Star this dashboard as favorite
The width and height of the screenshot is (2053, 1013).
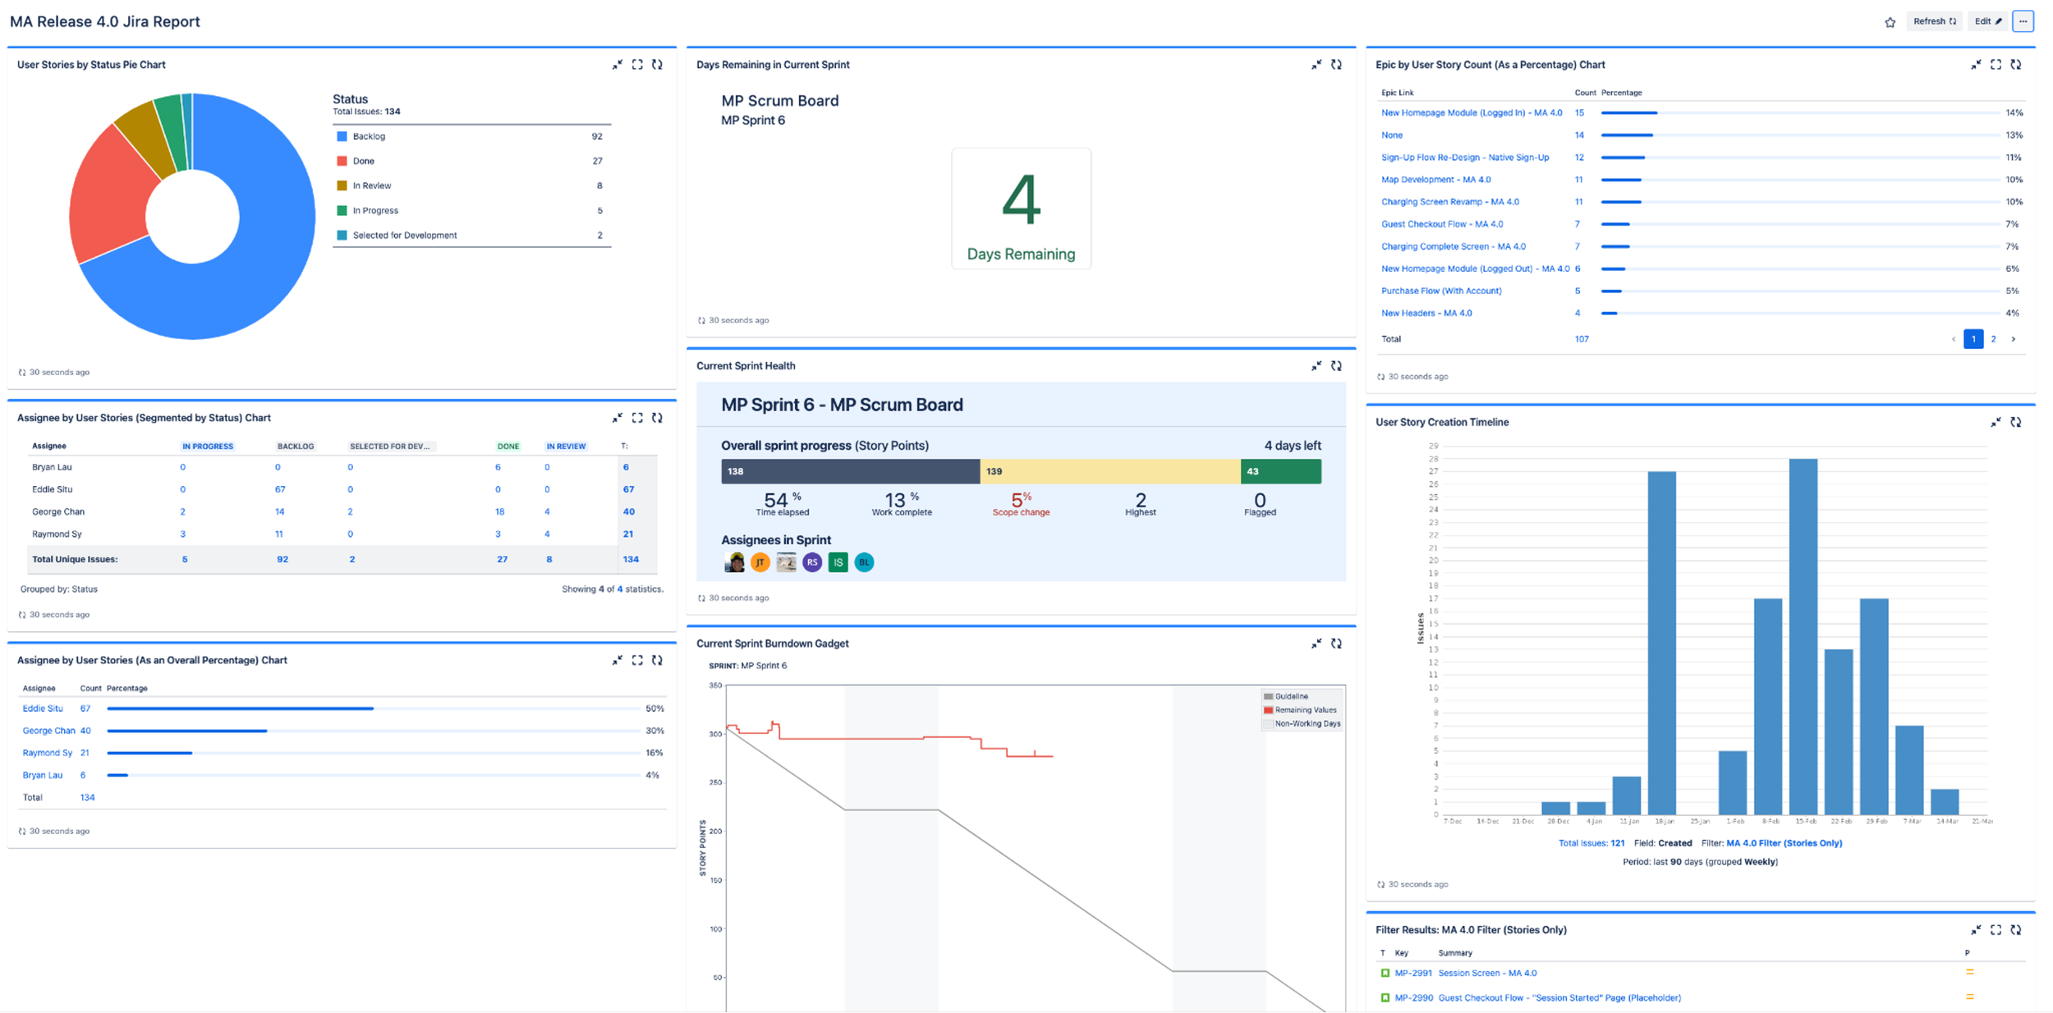1890,22
